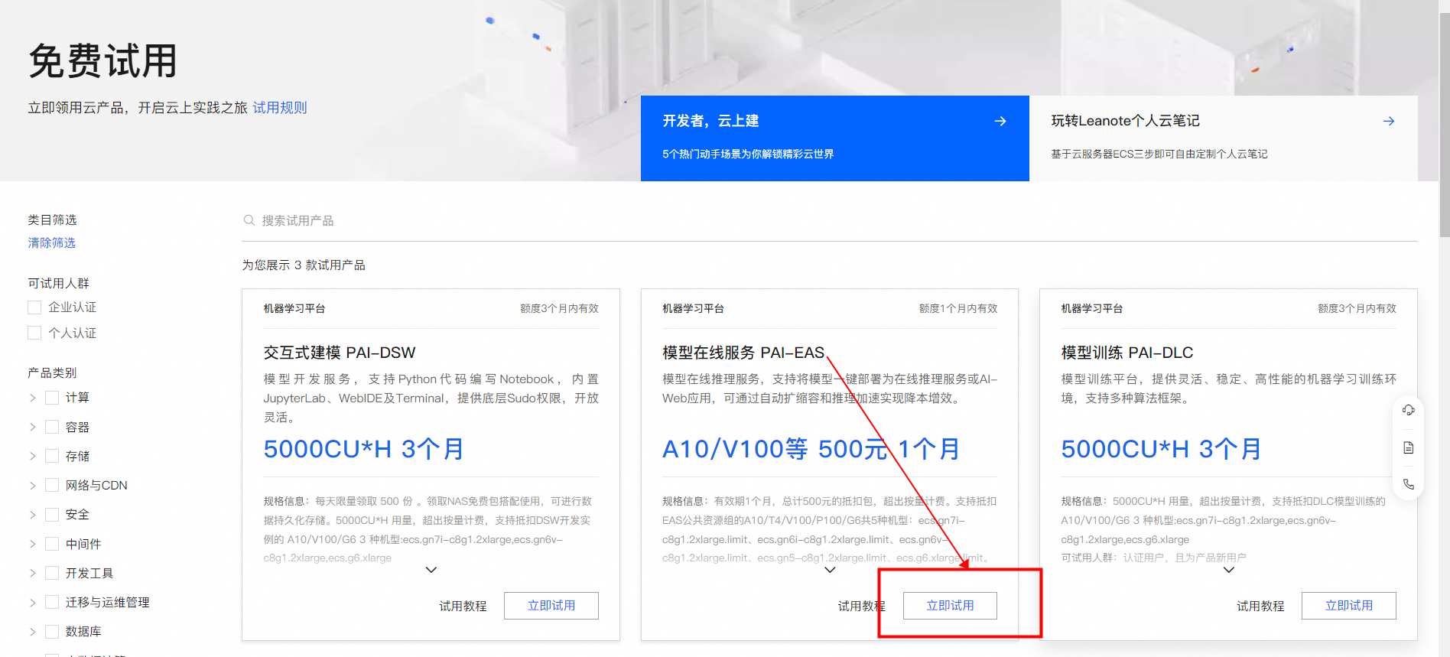Expand the 计算 category arrow
The height and width of the screenshot is (657, 1450).
click(32, 398)
